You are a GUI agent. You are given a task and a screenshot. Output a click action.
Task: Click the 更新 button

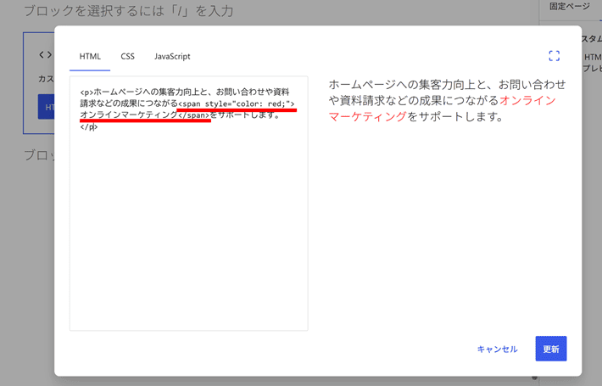point(551,349)
